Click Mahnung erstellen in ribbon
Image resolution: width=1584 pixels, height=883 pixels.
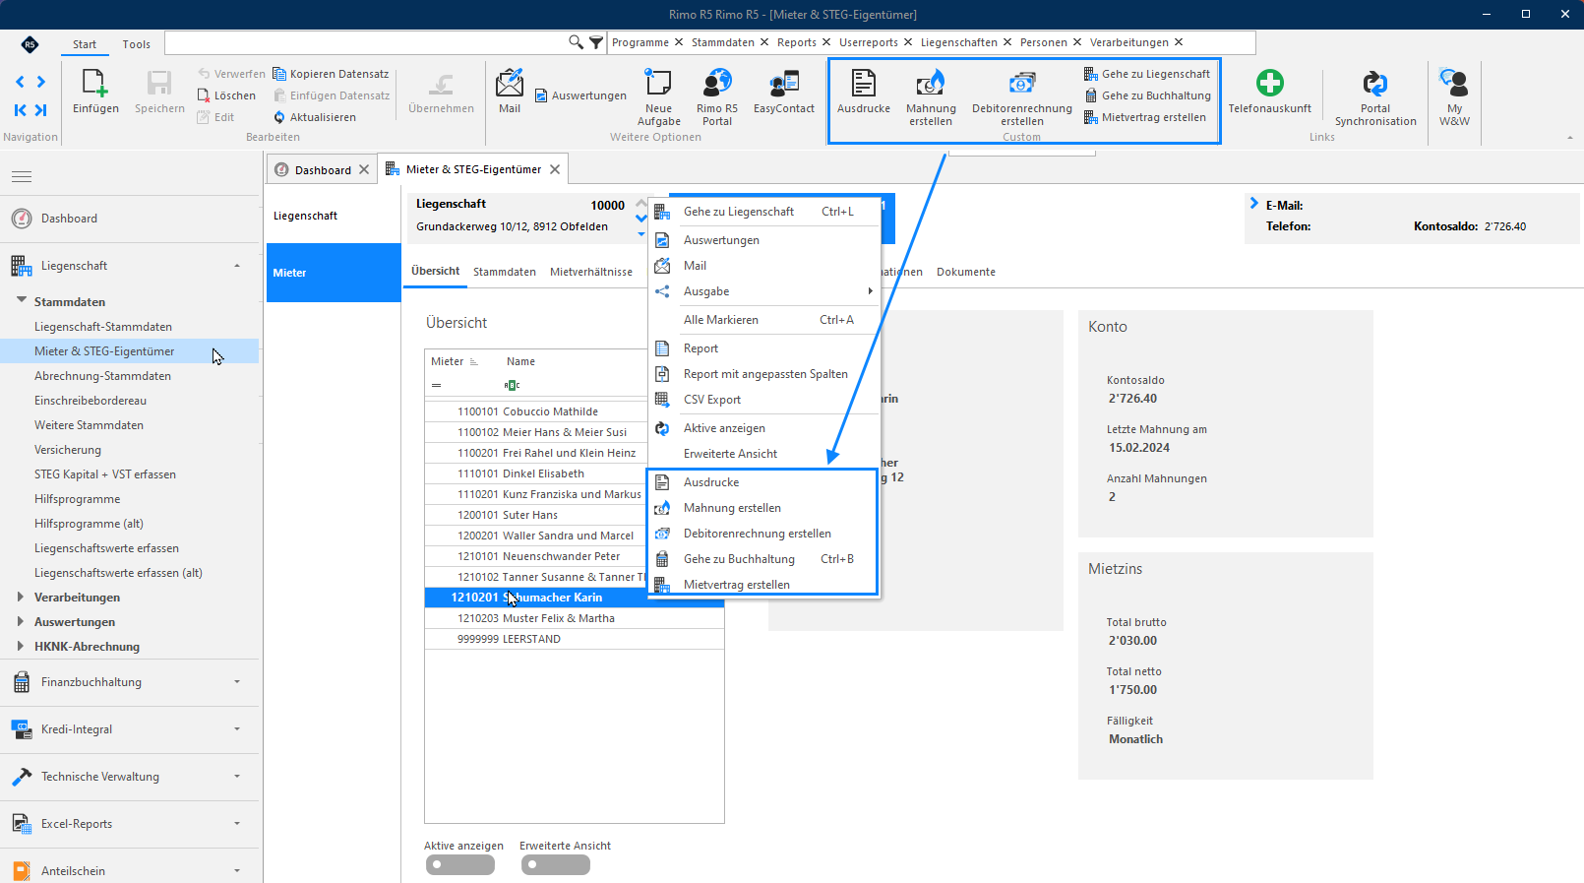click(931, 97)
